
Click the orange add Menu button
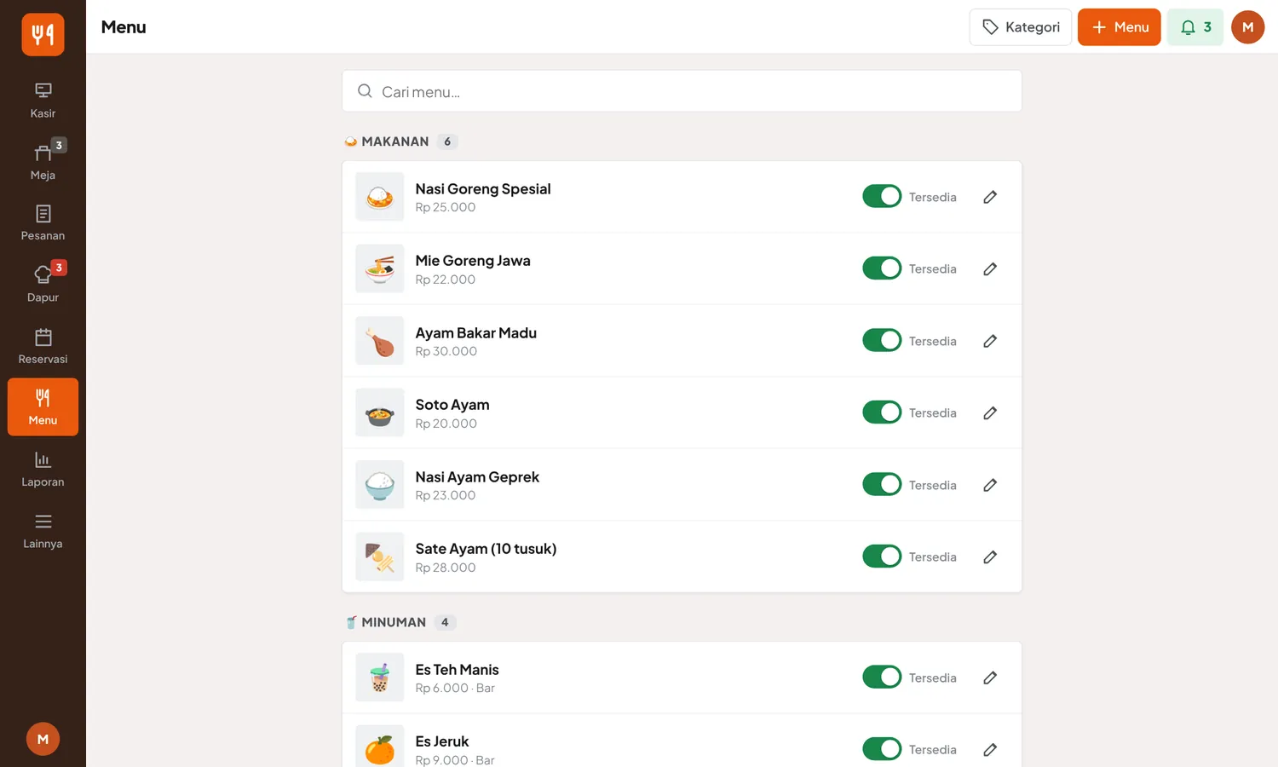tap(1119, 27)
